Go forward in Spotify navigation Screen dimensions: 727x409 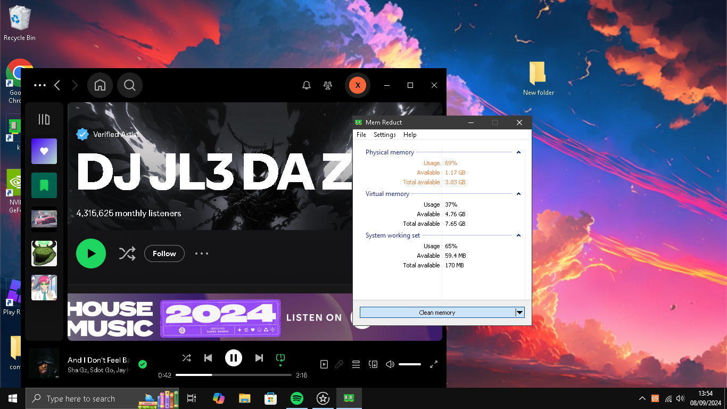coord(75,85)
